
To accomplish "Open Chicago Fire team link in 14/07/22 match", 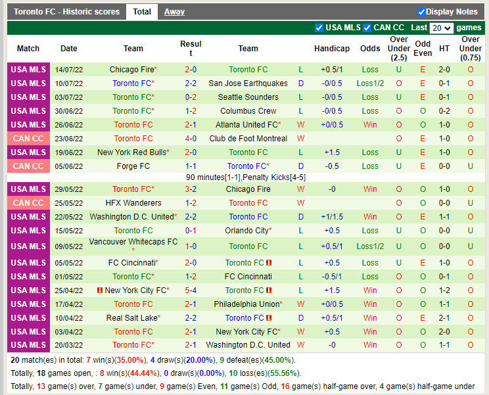I will coord(131,70).
